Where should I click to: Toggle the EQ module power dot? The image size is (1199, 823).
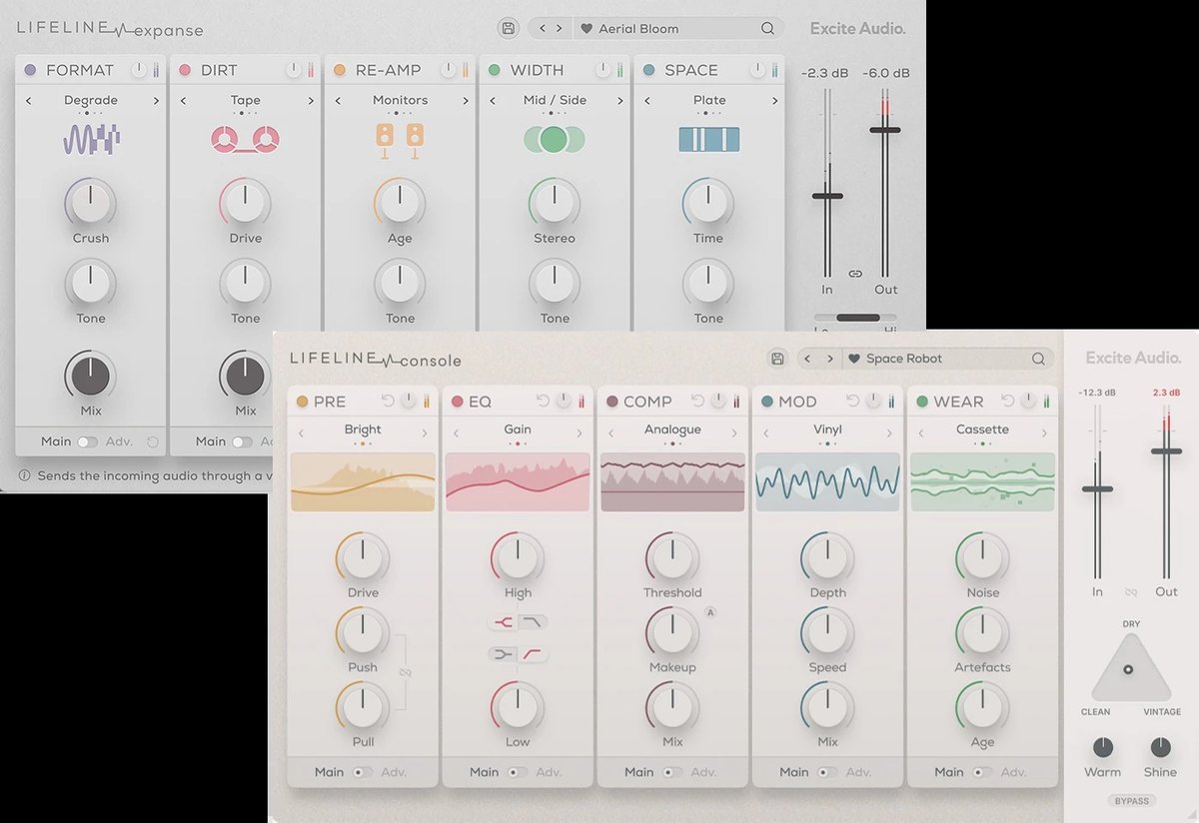pyautogui.click(x=457, y=402)
